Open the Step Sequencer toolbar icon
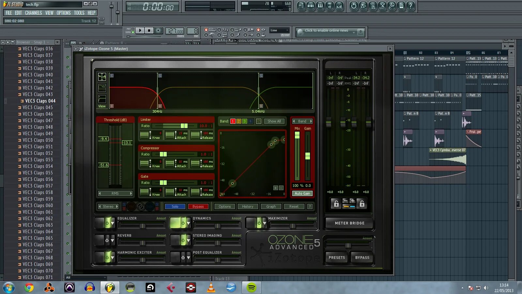522x294 pixels. 311,6
